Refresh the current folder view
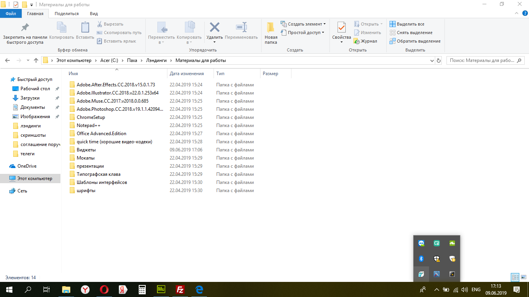529x297 pixels. 439,60
